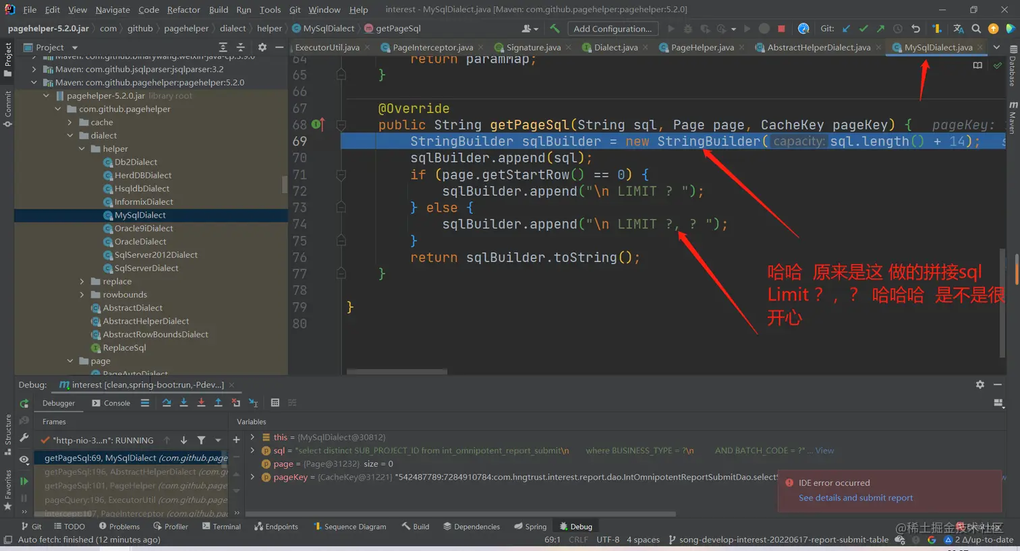This screenshot has width=1020, height=551.
Task: Open the Database side panel
Action: (1013, 66)
